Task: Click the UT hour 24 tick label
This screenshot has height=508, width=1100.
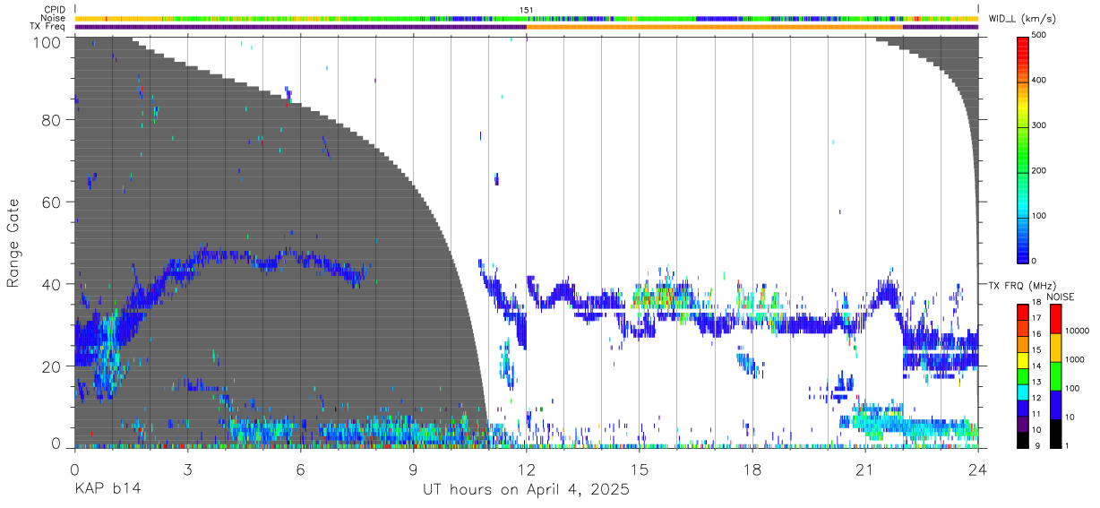Action: click(978, 469)
